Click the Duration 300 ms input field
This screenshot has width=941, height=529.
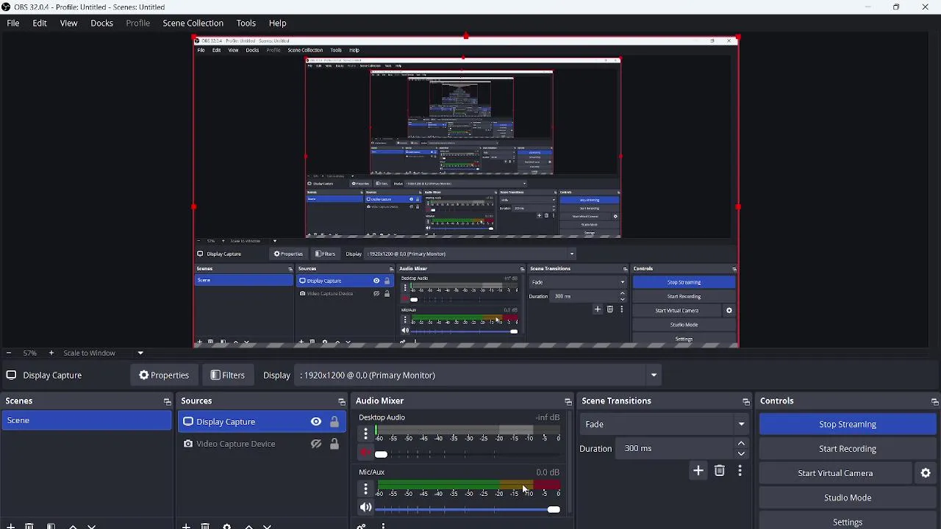676,449
